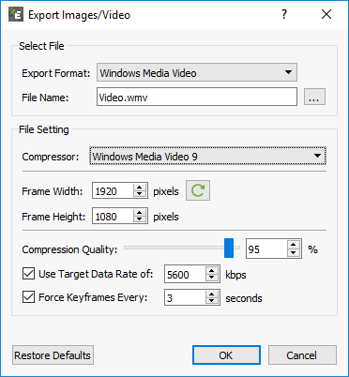Increase Frame Width with up arrow

pos(140,187)
